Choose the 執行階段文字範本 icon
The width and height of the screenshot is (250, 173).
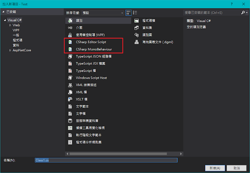coord(70,135)
